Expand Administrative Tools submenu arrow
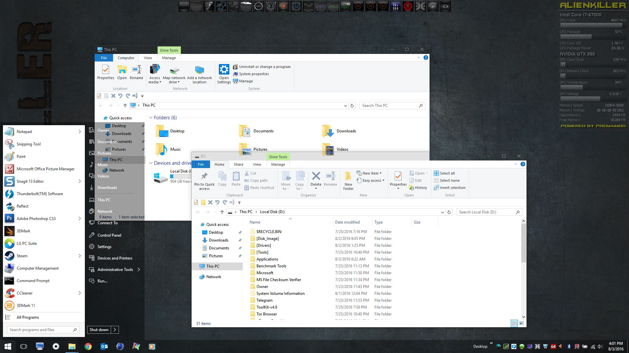 [x=139, y=270]
